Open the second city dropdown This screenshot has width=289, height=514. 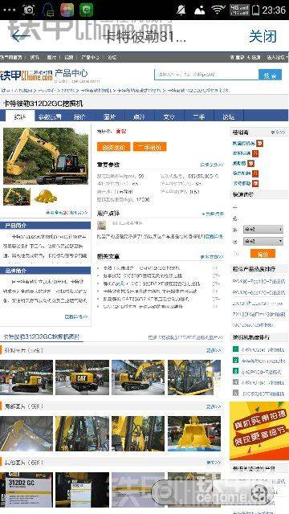(263, 241)
